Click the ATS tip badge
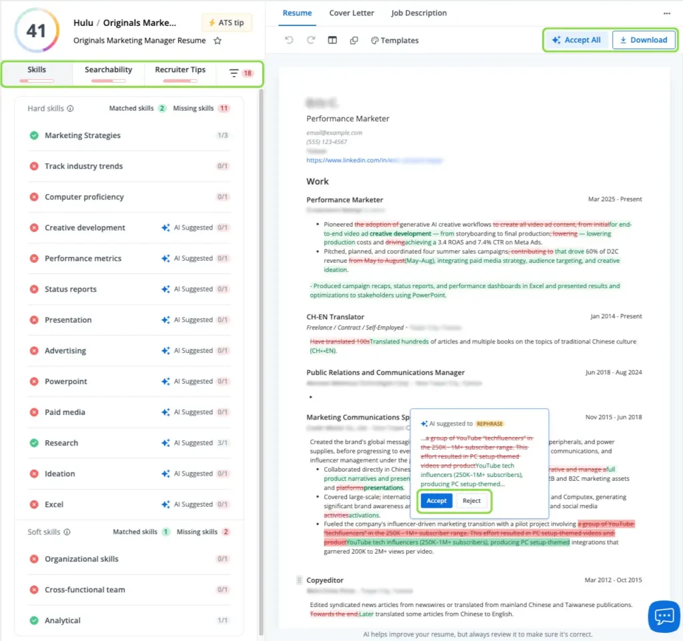Image resolution: width=683 pixels, height=641 pixels. click(x=227, y=23)
